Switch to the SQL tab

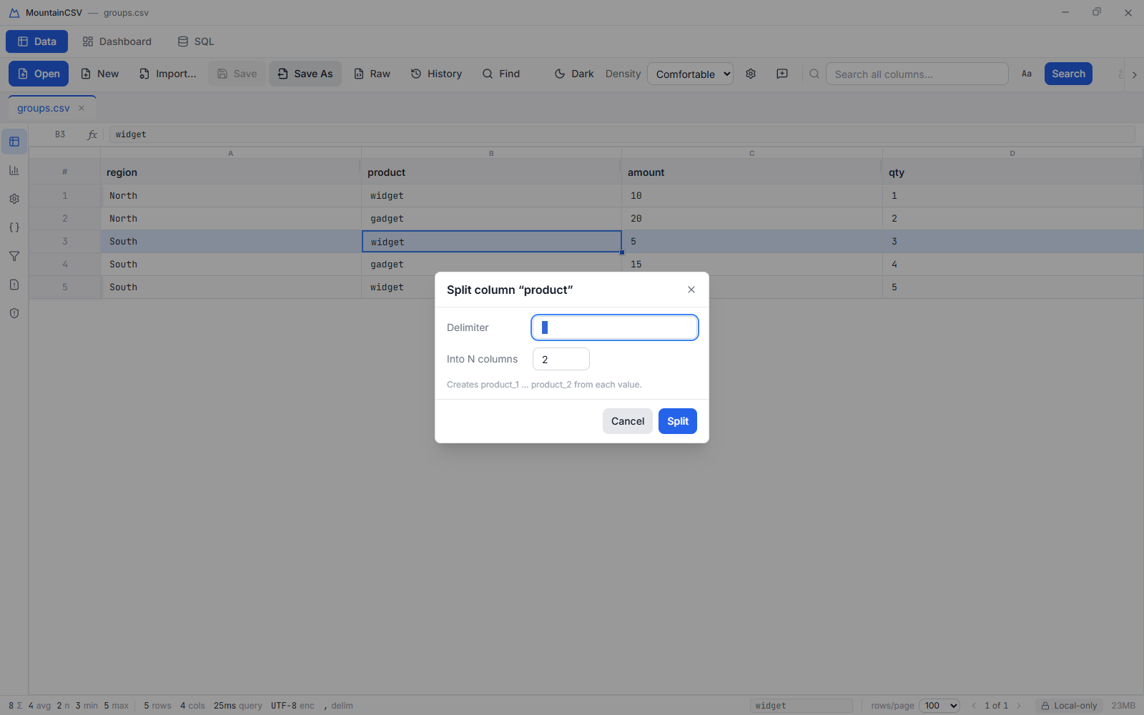196,41
